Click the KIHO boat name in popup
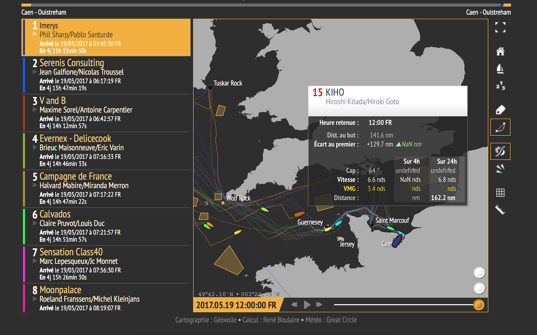Viewport: 537px width, 335px height. 335,92
